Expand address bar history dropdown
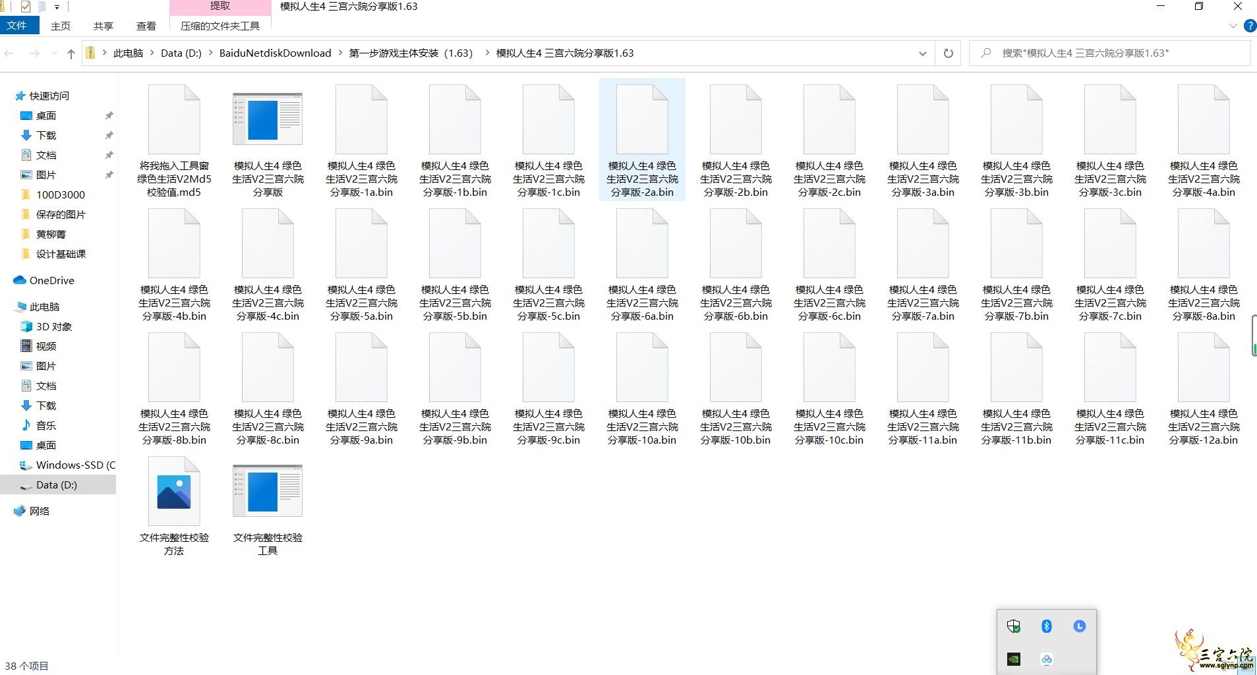This screenshot has height=675, width=1257. pyautogui.click(x=923, y=53)
